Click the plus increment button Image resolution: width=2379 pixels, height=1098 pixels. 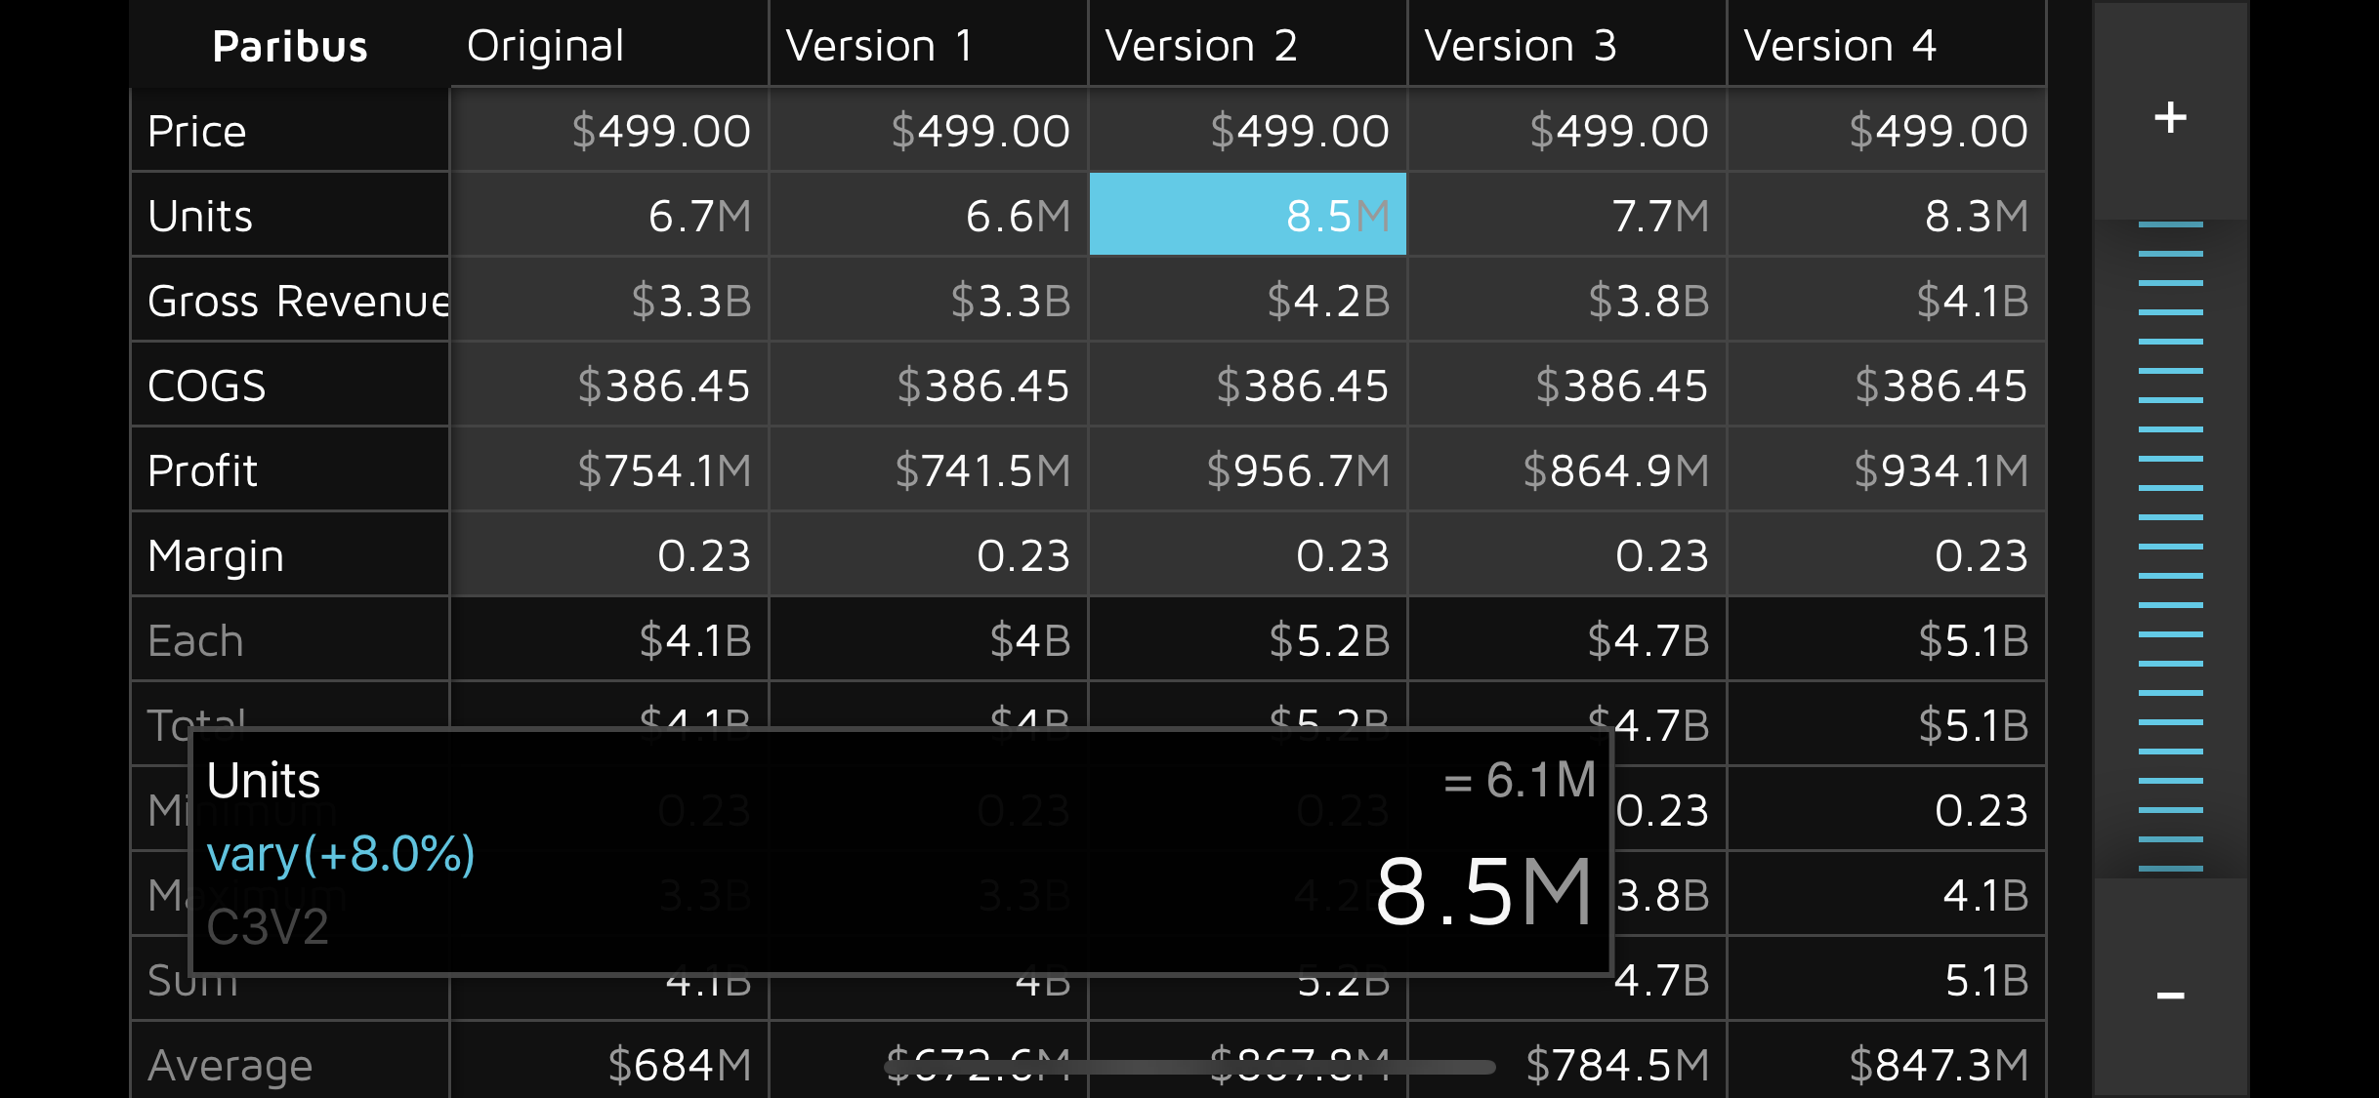(2170, 117)
